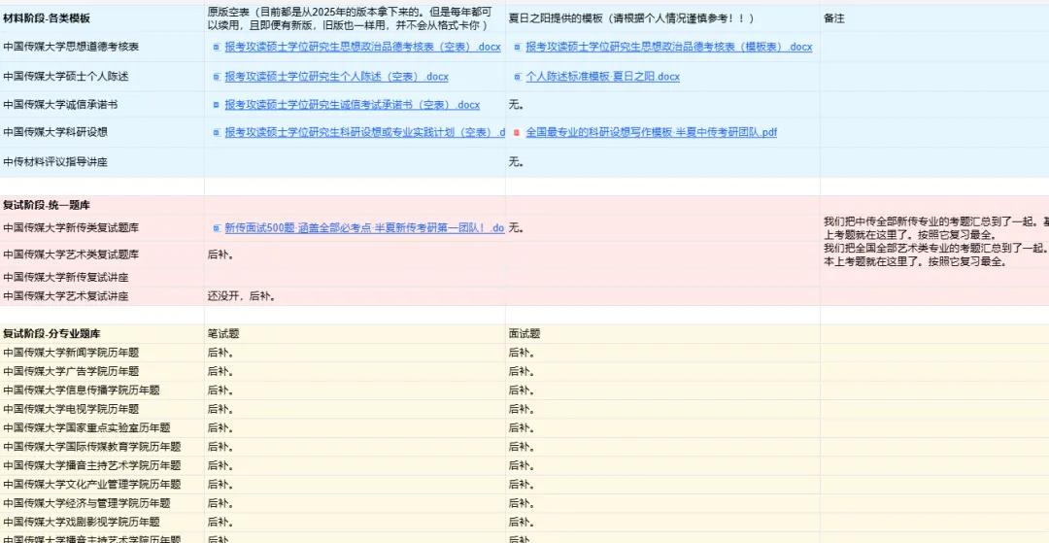Select cell 中国传媒大学文化产业管理学院历年题

(x=102, y=484)
